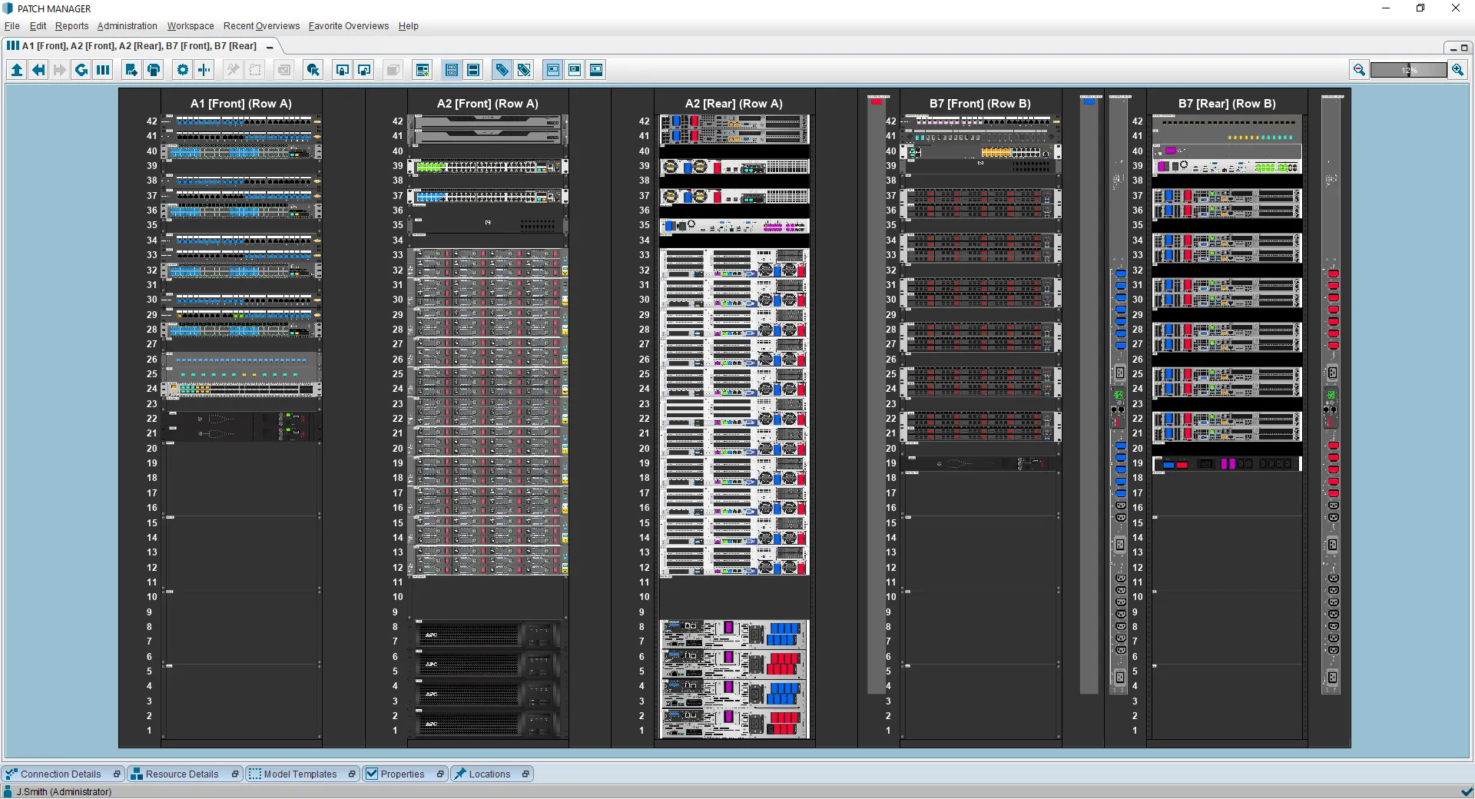Maximize the overview pane at top right

point(1464,48)
